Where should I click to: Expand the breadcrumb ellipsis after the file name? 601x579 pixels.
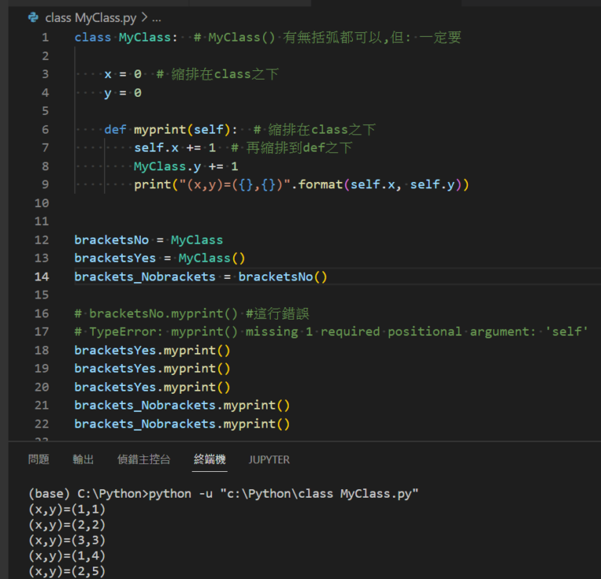pyautogui.click(x=157, y=17)
